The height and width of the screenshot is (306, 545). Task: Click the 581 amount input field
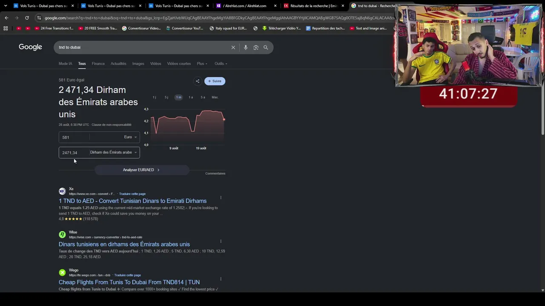pos(74,137)
